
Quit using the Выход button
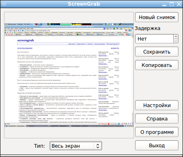tap(157, 145)
